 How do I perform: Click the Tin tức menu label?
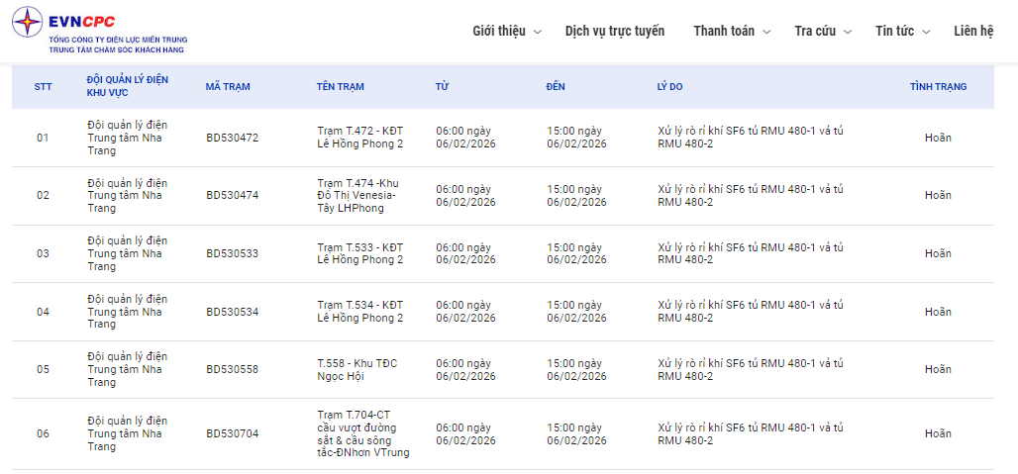tap(894, 31)
